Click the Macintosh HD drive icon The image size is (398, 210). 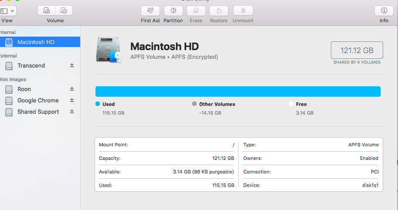tap(109, 50)
